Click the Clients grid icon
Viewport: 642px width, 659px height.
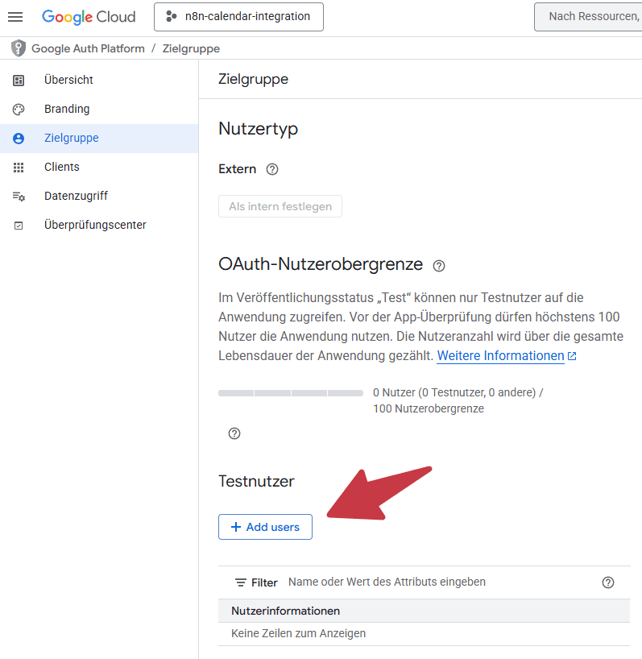pos(19,168)
